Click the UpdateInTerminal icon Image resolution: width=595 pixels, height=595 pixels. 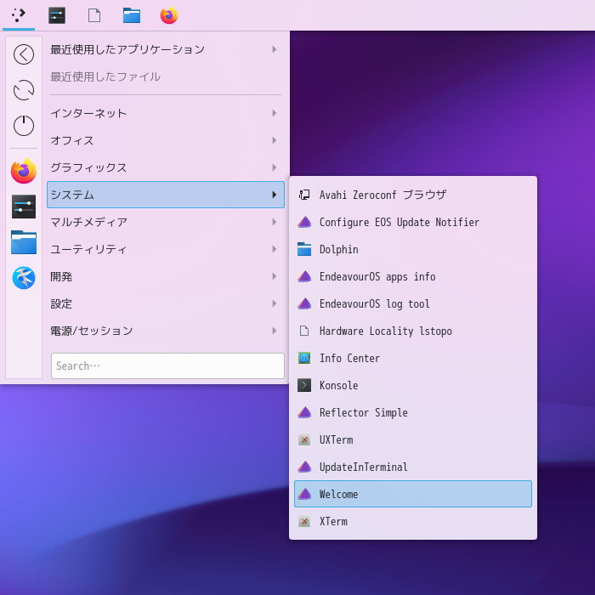pos(304,467)
